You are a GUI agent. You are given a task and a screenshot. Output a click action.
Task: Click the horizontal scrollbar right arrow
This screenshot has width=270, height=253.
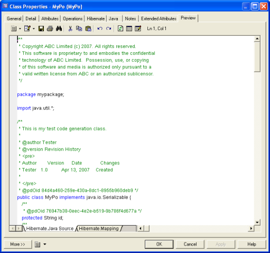[251, 228]
